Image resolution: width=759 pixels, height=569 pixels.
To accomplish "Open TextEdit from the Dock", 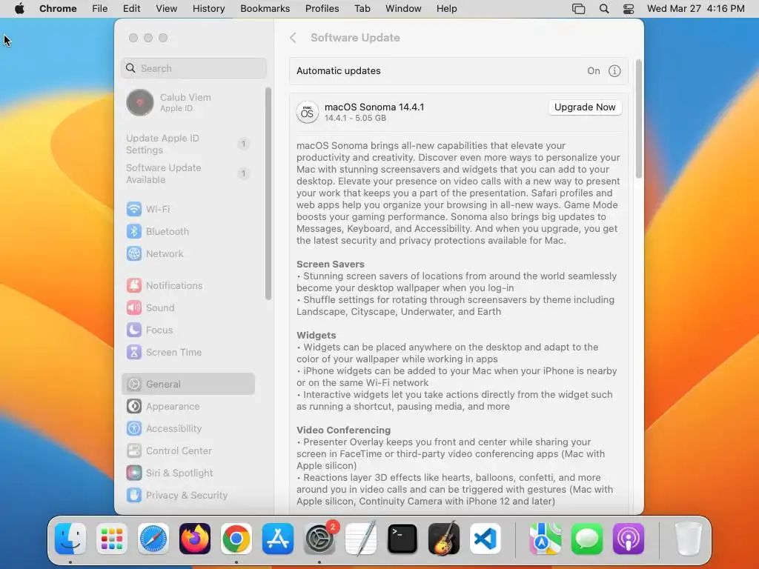I will coord(361,539).
